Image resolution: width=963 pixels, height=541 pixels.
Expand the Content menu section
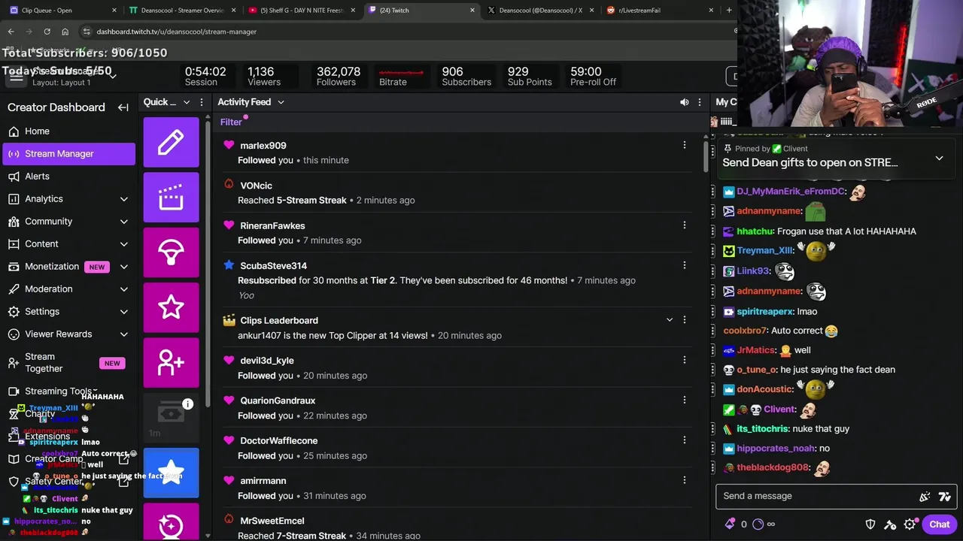[x=124, y=244]
